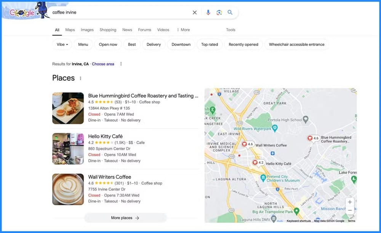Open Google Lens image search icon
381x233 pixels.
click(x=219, y=13)
